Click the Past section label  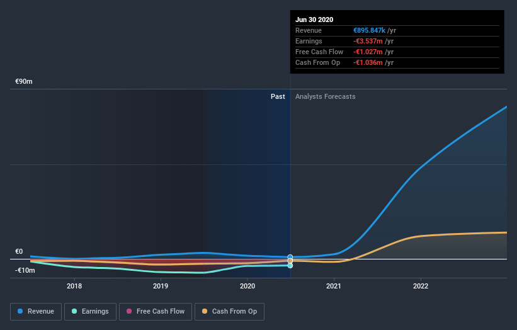coord(278,96)
